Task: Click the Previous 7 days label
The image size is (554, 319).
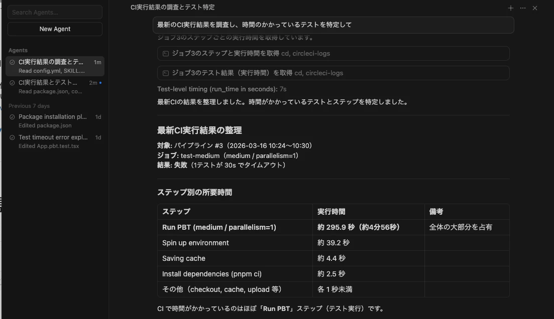Action: coord(29,106)
